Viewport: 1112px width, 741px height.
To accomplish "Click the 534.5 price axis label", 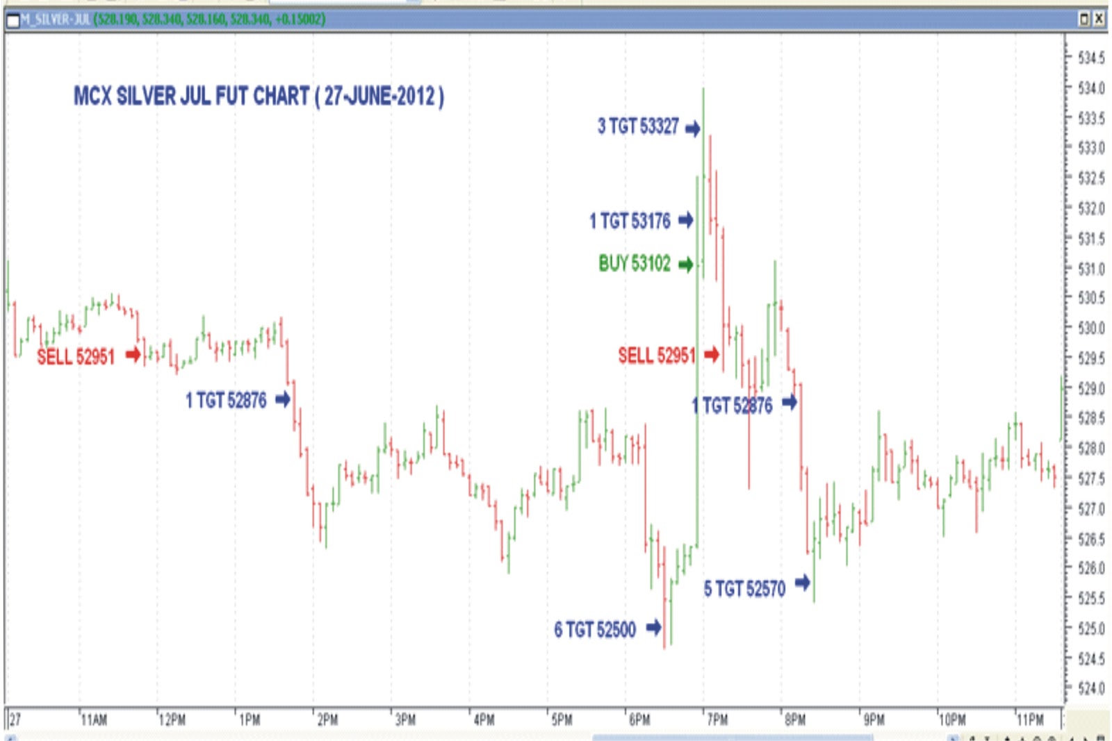I will click(1091, 58).
